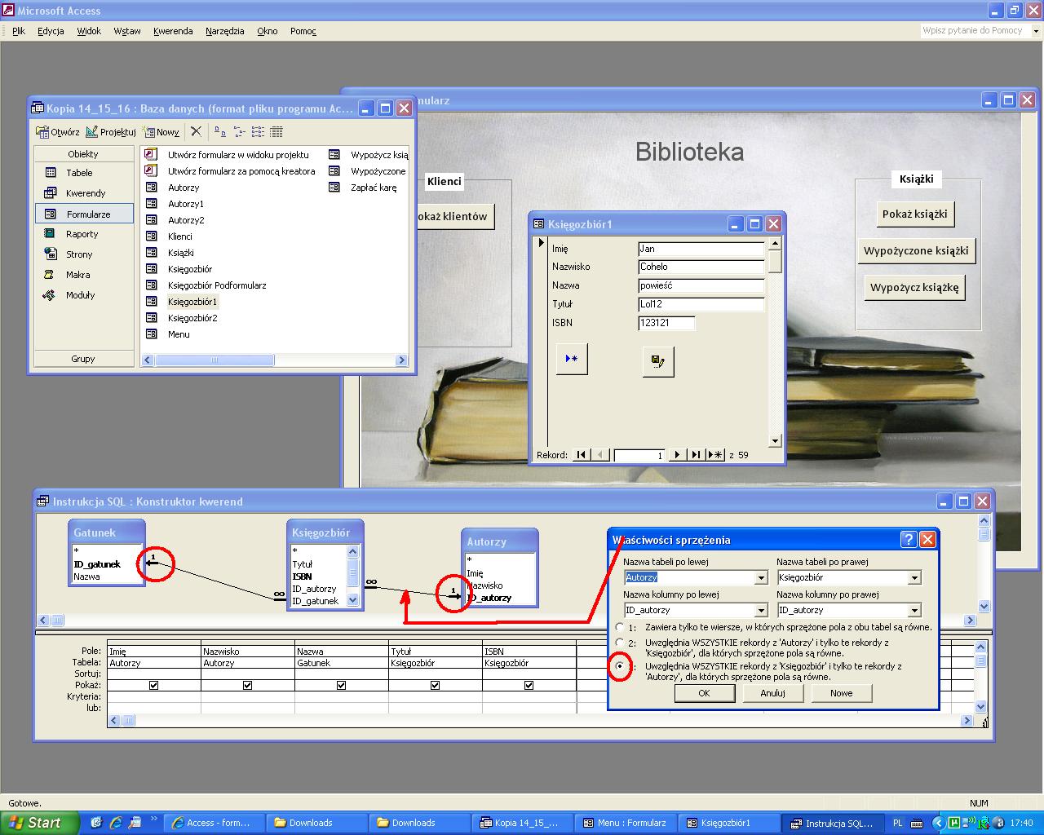Open 'Nazwa kolumny po prawej' dropdown
Image resolution: width=1044 pixels, height=835 pixels.
click(914, 610)
